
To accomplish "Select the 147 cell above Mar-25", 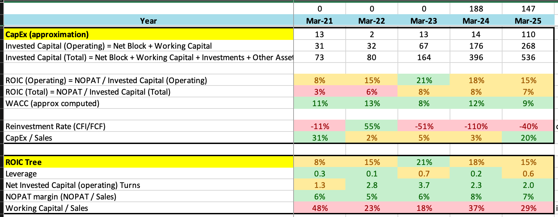I will (x=528, y=9).
